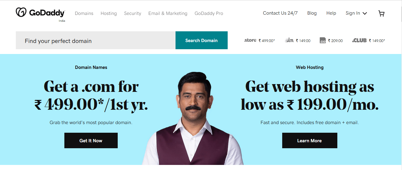The width and height of the screenshot is (402, 170).
Task: Click the ₹ 149.00* .CLUB price
Action: coord(377,41)
